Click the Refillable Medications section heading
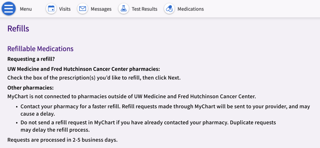The image size is (320, 148). click(40, 49)
